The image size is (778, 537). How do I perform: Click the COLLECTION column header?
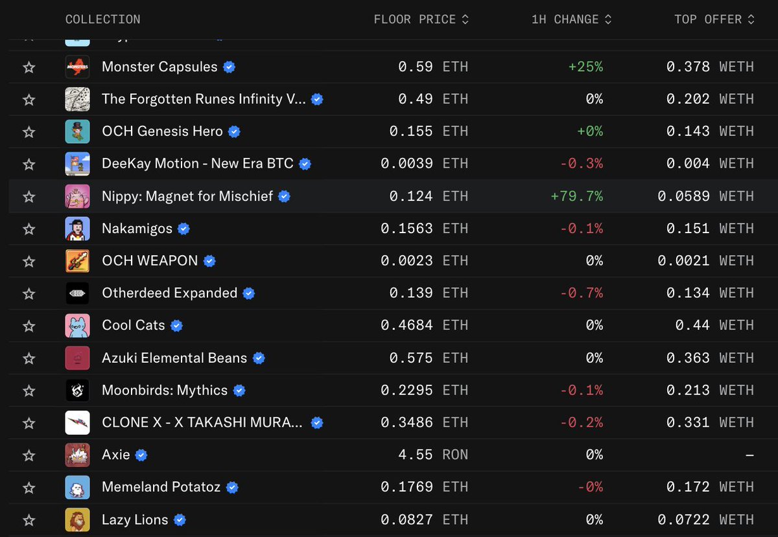(102, 19)
